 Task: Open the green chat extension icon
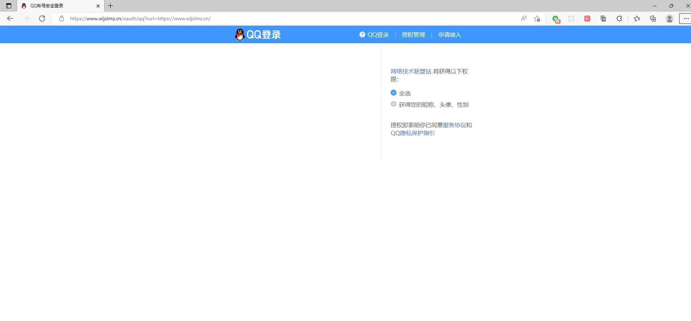556,19
